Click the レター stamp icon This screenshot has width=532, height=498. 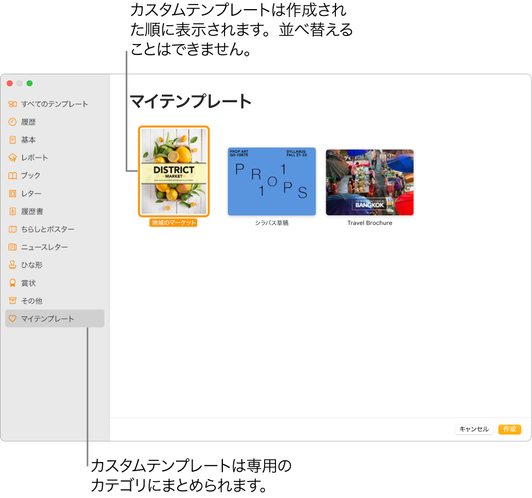(13, 194)
